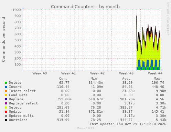
Task: Click Questions maximum value 5.43k
Action: [x=161, y=120]
